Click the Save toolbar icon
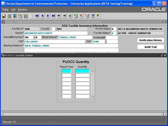 click(x=4, y=16)
